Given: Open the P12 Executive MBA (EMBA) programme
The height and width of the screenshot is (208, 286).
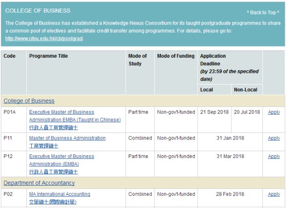Looking at the screenshot, I should (x=62, y=160).
